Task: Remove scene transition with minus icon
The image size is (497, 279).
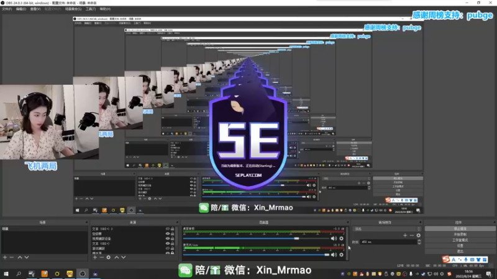Action: pyautogui.click(x=412, y=236)
